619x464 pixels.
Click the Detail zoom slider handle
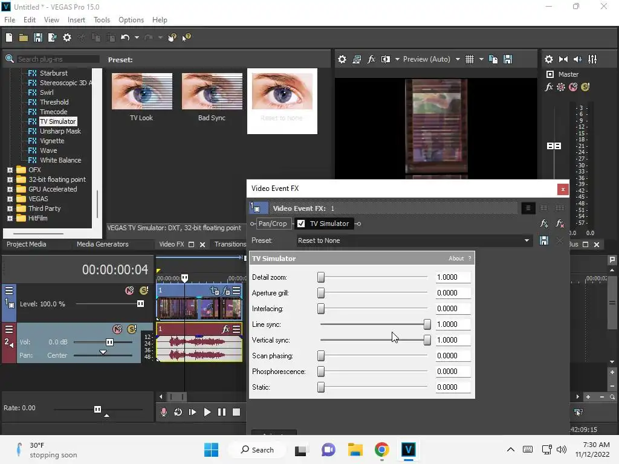tap(321, 277)
